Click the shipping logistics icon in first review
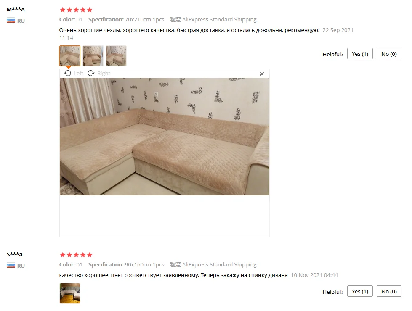 coord(175,19)
